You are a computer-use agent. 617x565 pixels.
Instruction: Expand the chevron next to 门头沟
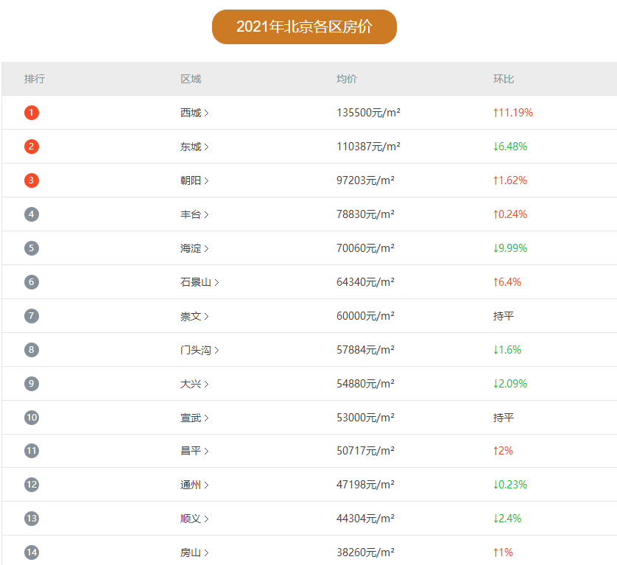(217, 350)
